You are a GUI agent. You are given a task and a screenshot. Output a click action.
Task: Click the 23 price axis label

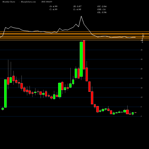click(142, 78)
